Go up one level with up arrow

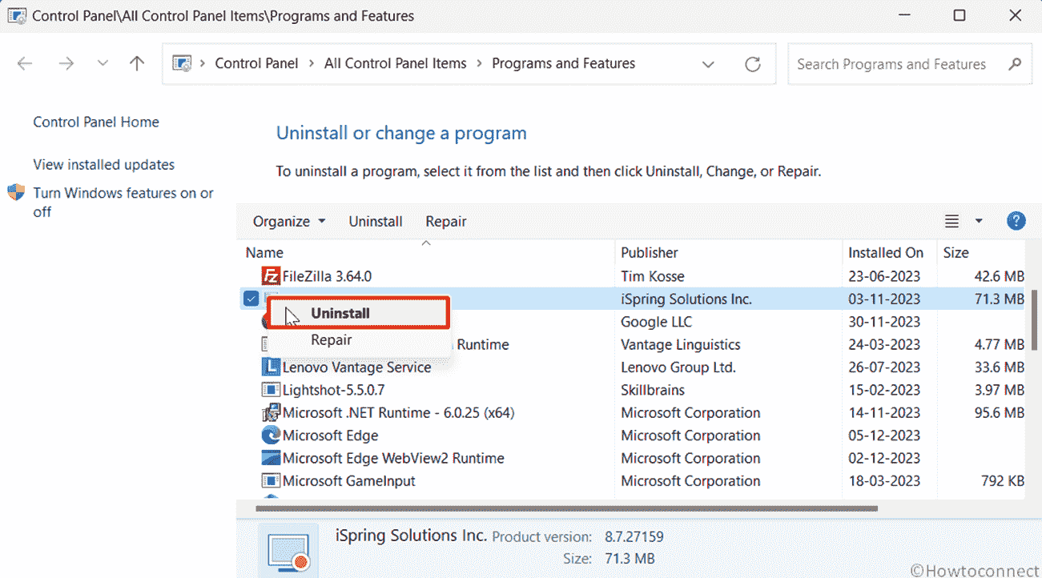click(x=137, y=64)
